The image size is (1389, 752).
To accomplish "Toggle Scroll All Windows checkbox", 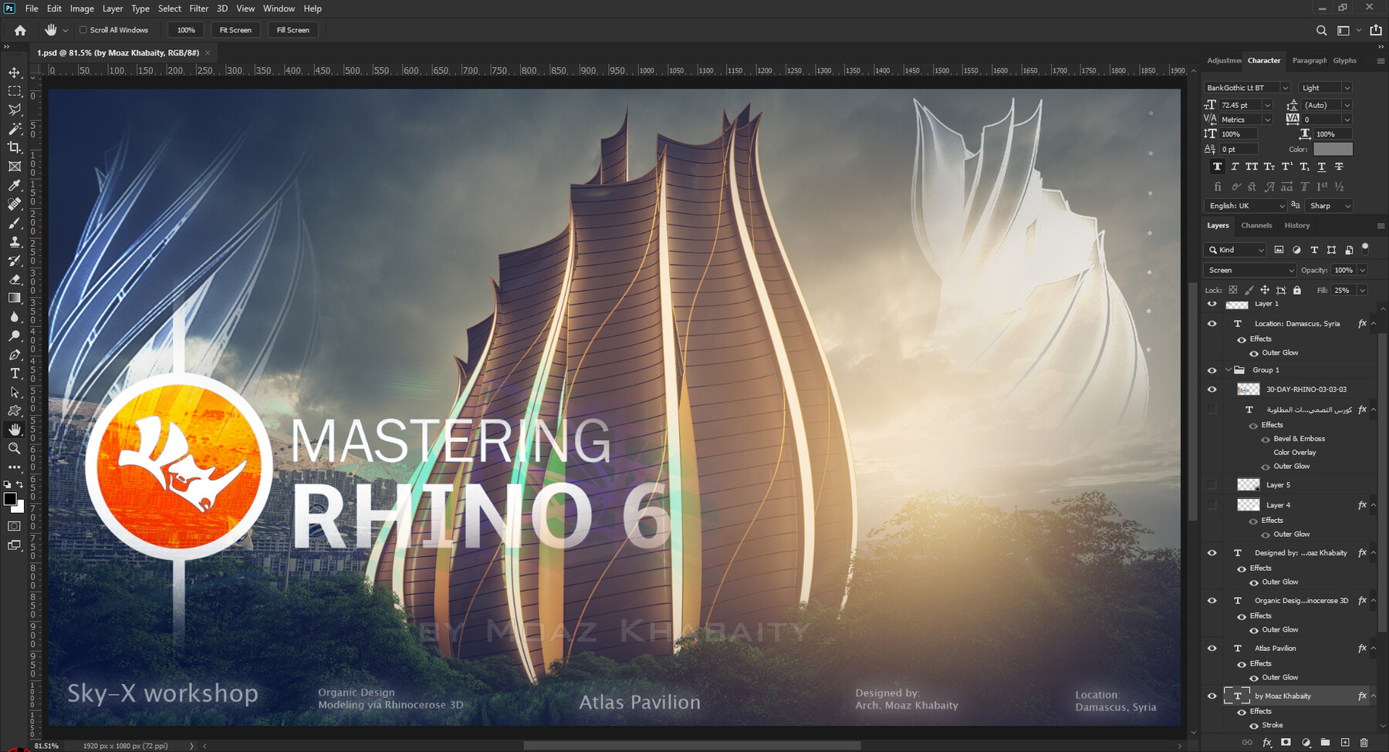I will [83, 30].
